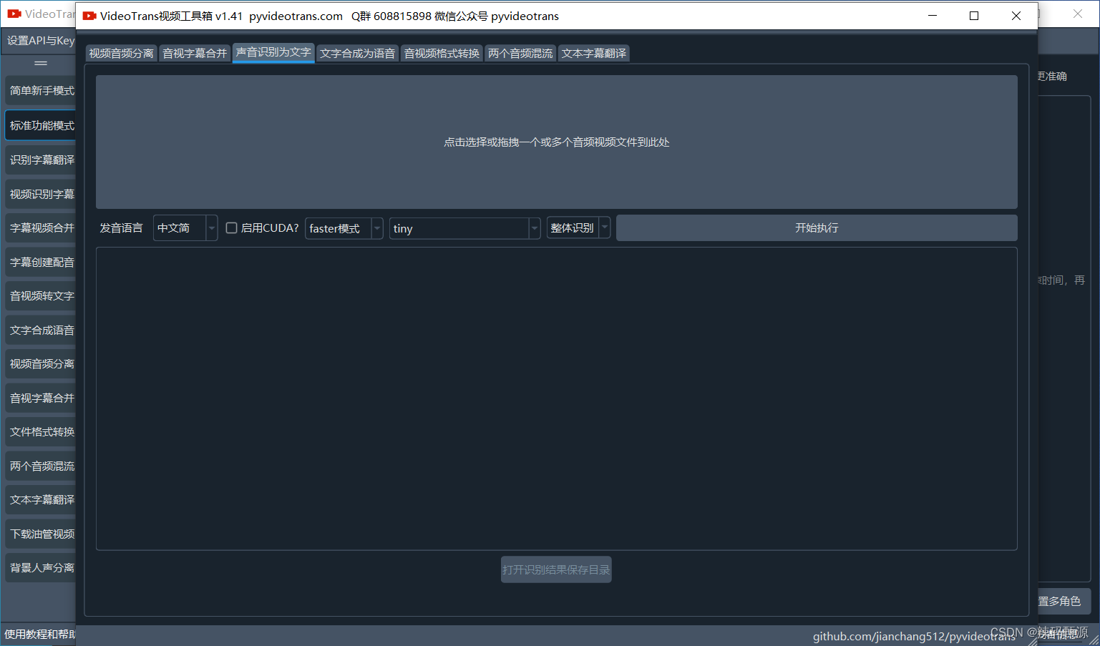1100x646 pixels.
Task: Click 识别字幕翻译 in the sidebar
Action: pos(41,160)
